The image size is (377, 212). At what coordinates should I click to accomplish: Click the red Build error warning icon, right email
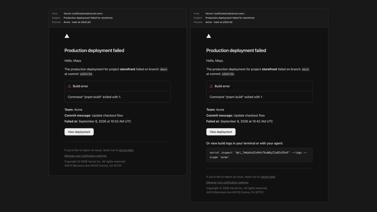[x=211, y=86]
